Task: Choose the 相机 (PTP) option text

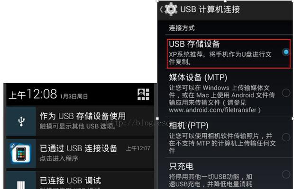Action: click(189, 126)
